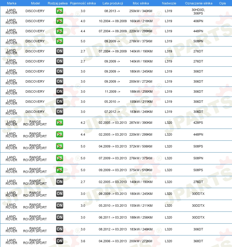Image resolution: width=232 pixels, height=247 pixels.
Task: Click the Lata produkcji column header
Action: pyautogui.click(x=113, y=3)
